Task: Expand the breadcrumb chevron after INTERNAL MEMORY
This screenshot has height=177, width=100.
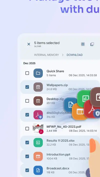Action: pos(63,55)
